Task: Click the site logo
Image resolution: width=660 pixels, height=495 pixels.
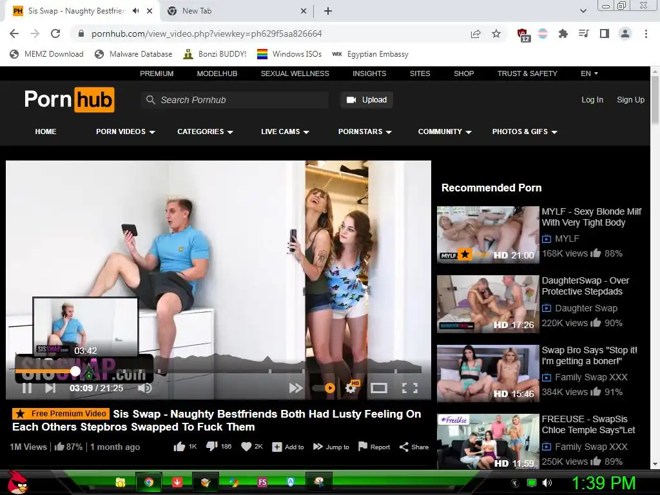Action: 70,100
